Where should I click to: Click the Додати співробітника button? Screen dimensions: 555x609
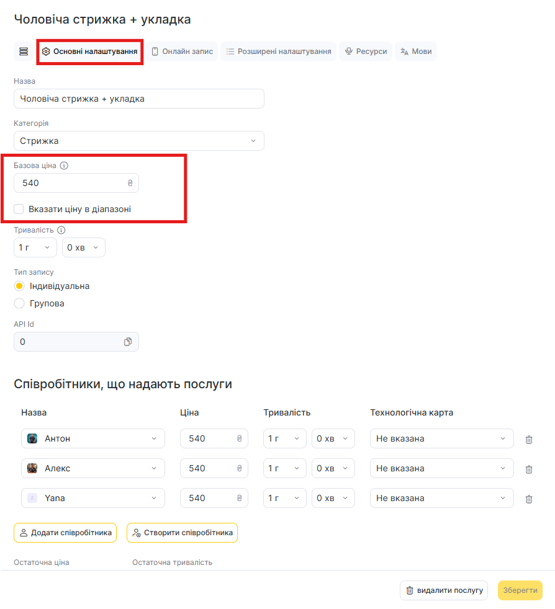[x=65, y=533]
